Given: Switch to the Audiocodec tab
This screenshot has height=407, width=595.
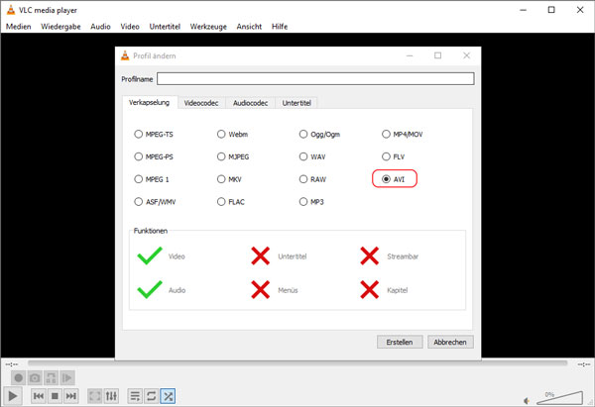Looking at the screenshot, I should 251,103.
